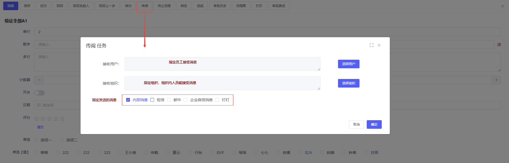Close the 传阅 任务 dialog
The height and width of the screenshot is (163, 509).
379,45
